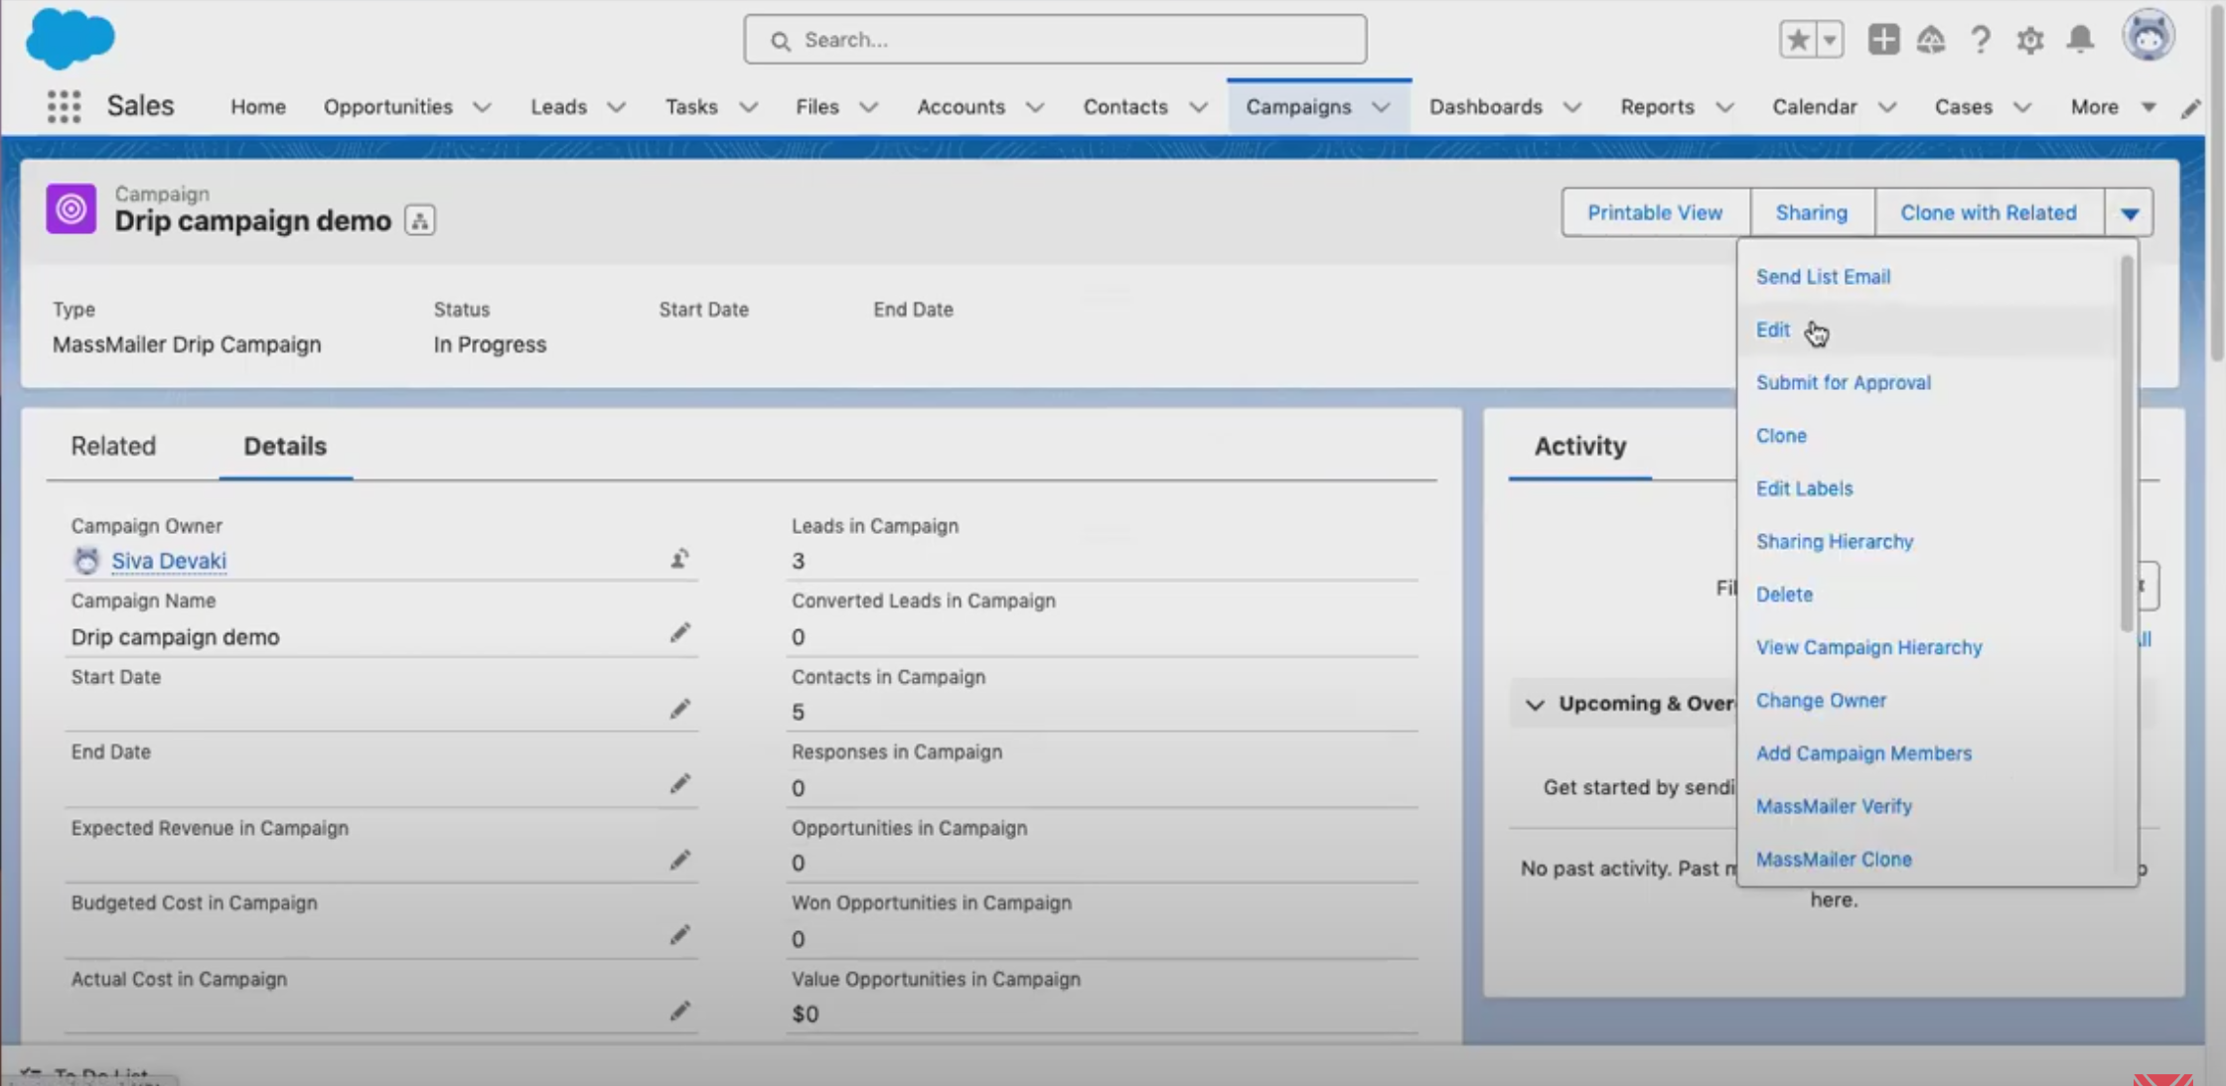Click the purple Campaign record icon
This screenshot has height=1086, width=2226.
(72, 209)
